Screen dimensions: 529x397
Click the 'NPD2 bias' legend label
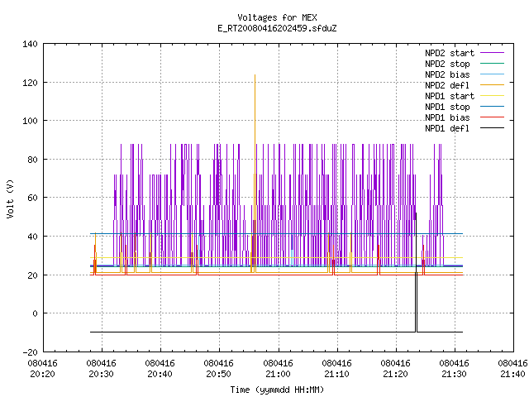(447, 74)
